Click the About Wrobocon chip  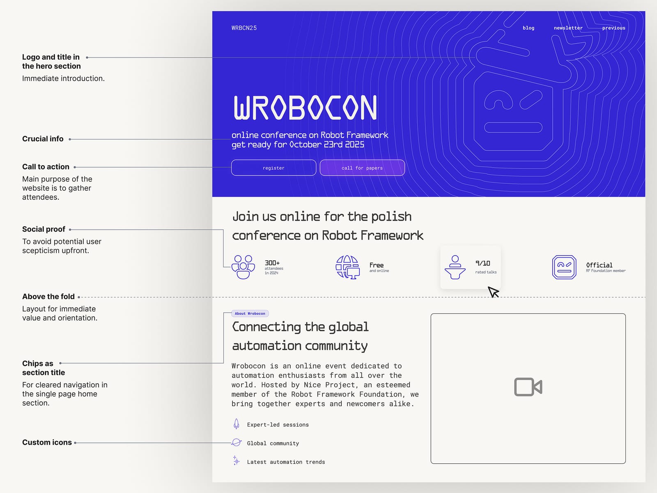250,313
